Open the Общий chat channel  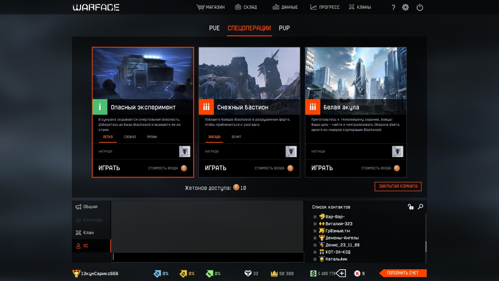pos(91,207)
